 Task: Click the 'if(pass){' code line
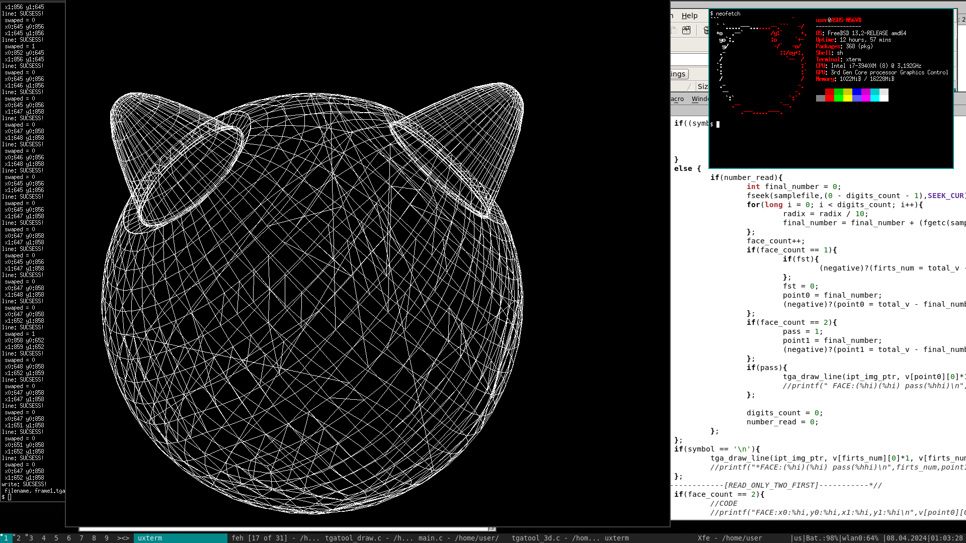(767, 368)
